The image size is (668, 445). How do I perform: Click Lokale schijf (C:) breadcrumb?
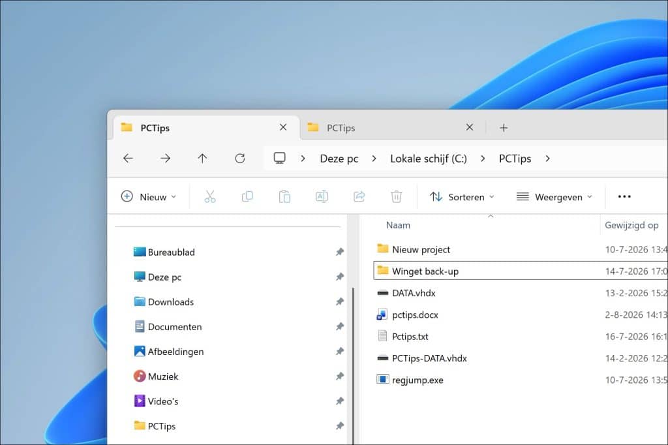429,159
